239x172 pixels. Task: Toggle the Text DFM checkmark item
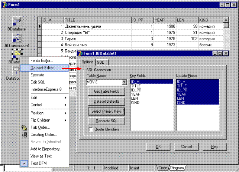point(24,163)
